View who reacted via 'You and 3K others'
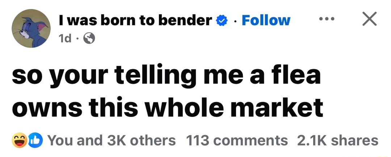 point(112,140)
